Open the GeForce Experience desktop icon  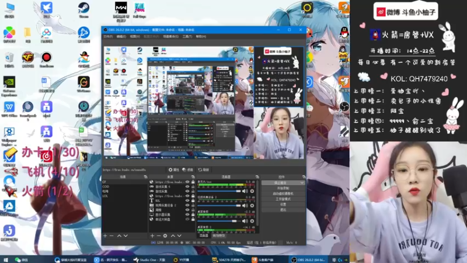point(9,86)
